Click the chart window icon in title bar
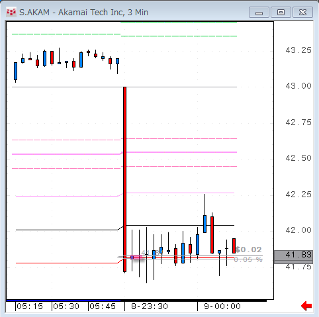The image size is (319, 317). click(x=11, y=12)
